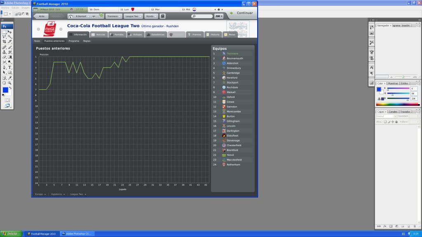Viewport: 422px width, 237px height.
Task: Open the Información tab
Action: pos(78,35)
